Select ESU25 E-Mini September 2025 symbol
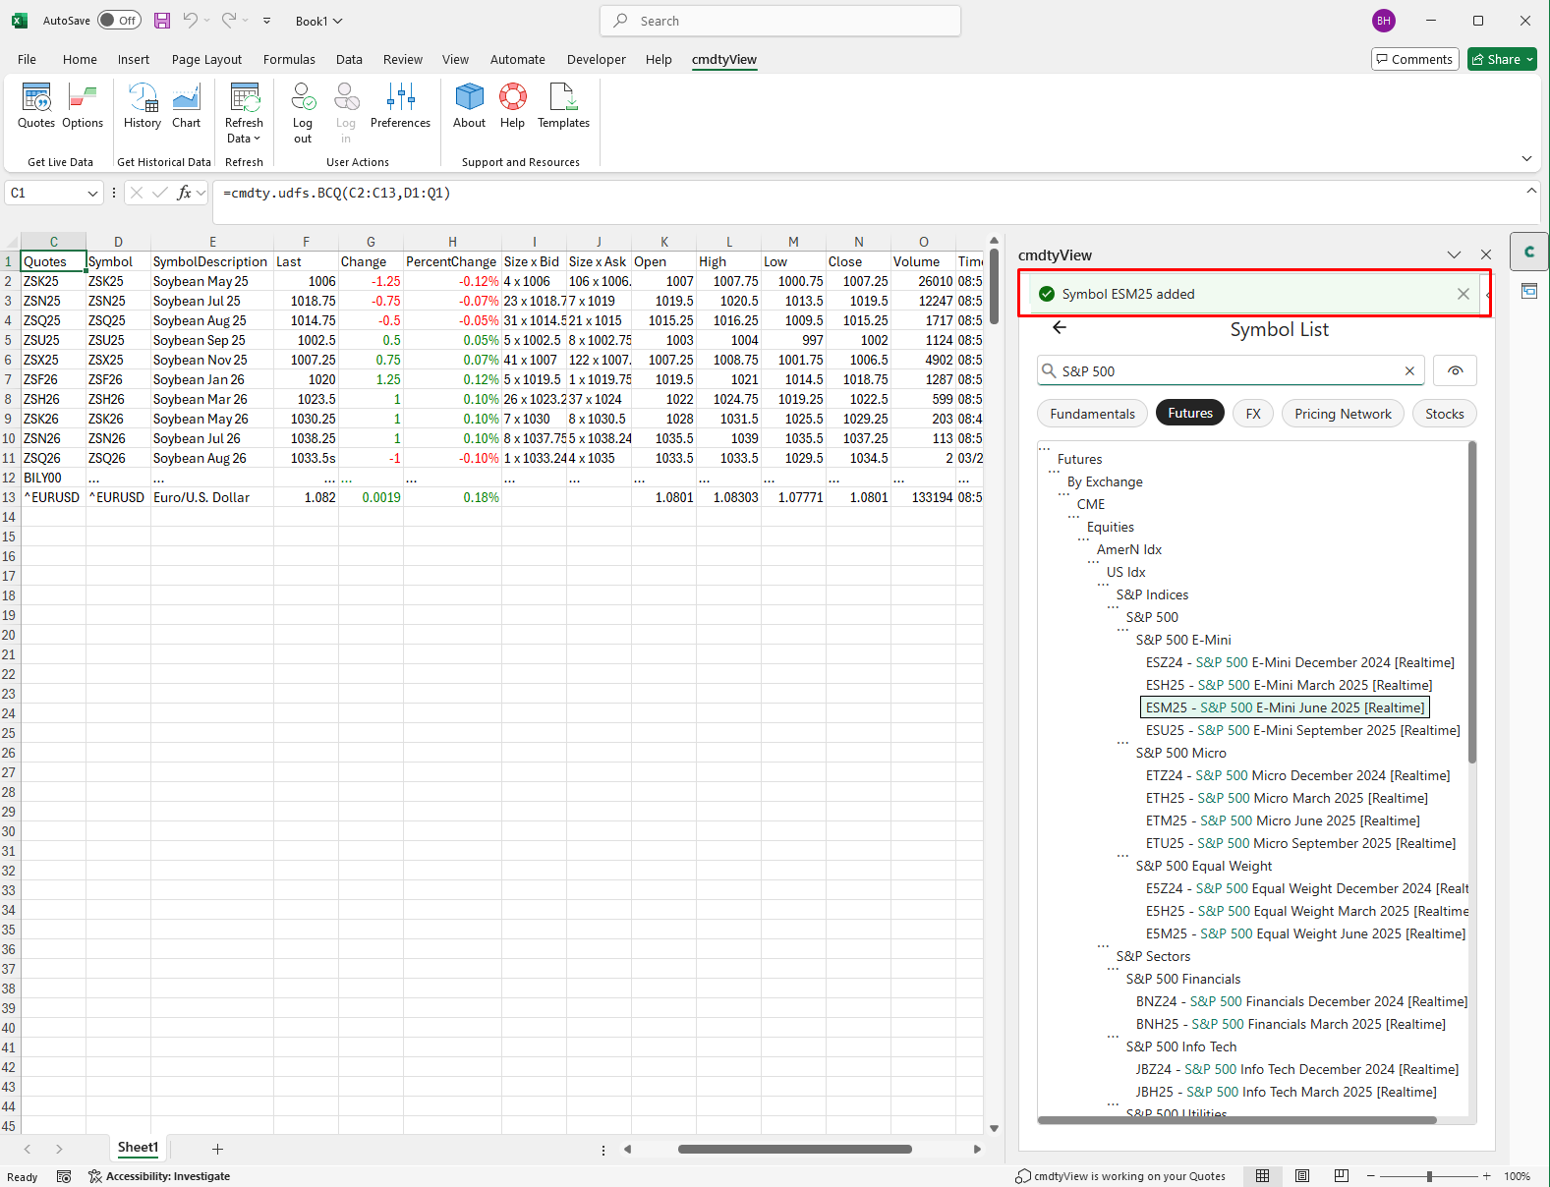This screenshot has height=1187, width=1550. coord(1302,730)
